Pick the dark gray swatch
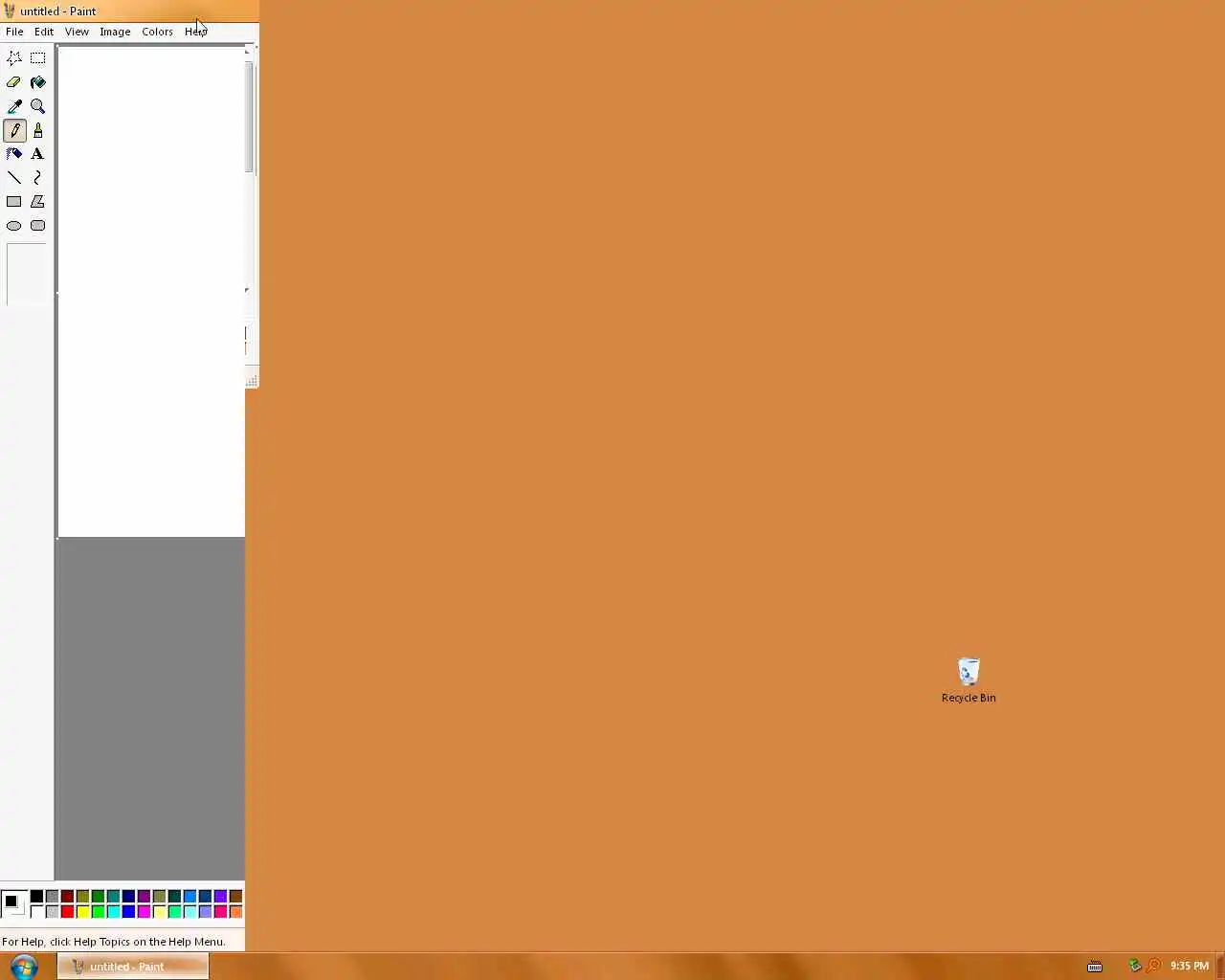The height and width of the screenshot is (980, 1225). click(52, 897)
